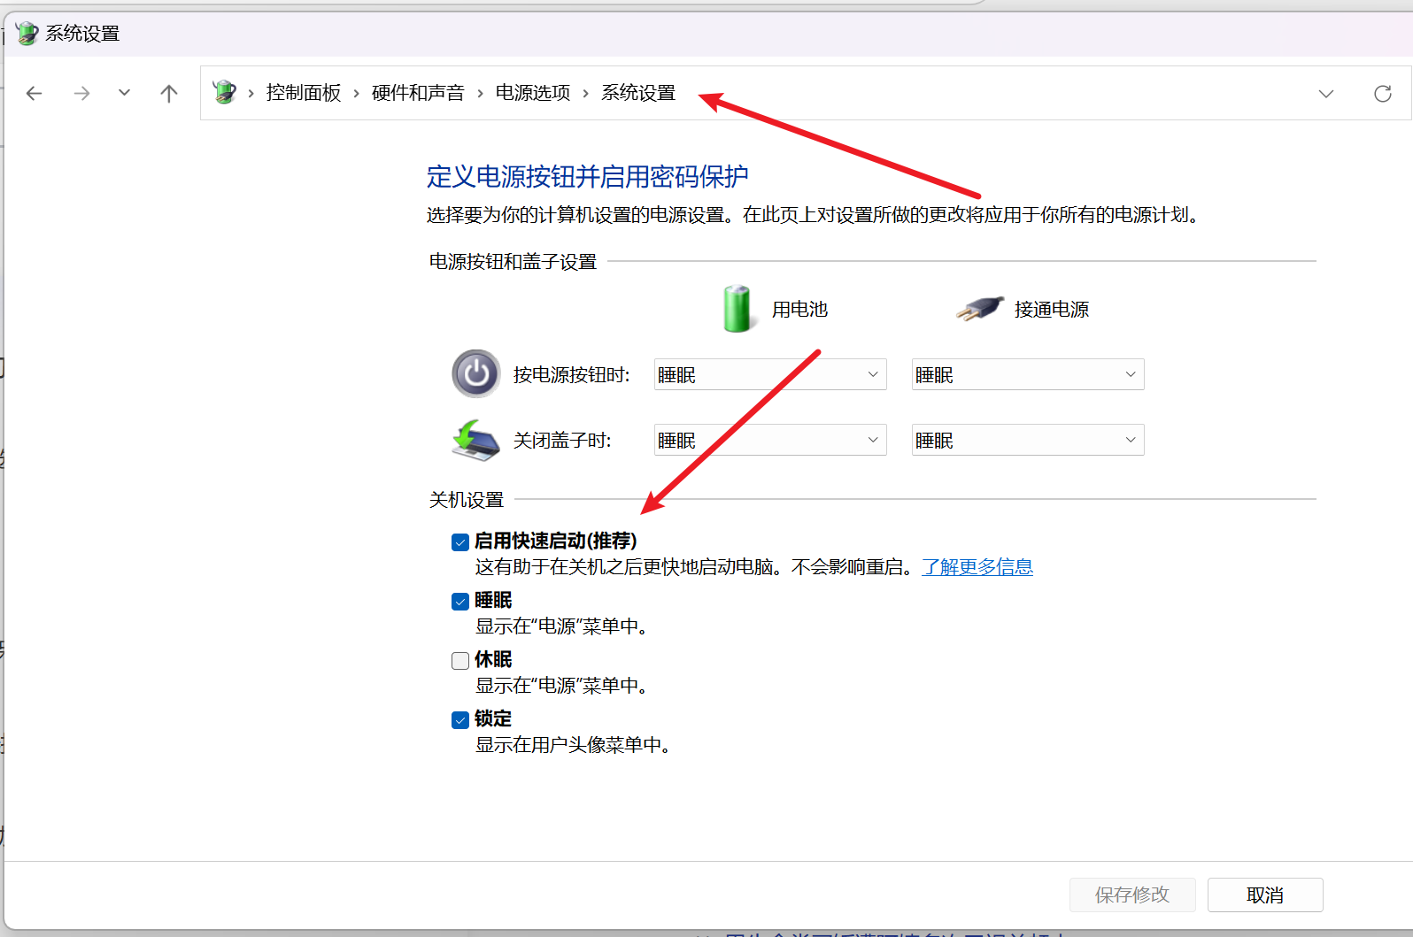Select 系统设置 breadcrumb item
This screenshot has width=1413, height=937.
point(638,93)
